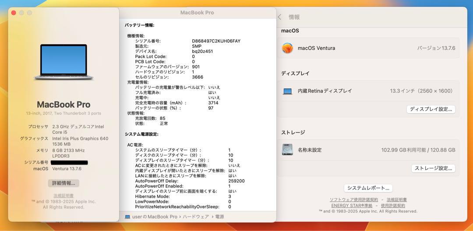473x231 pixels.
Task: Open ソフトウェア使用許諾契約 link
Action: pyautogui.click(x=353, y=199)
